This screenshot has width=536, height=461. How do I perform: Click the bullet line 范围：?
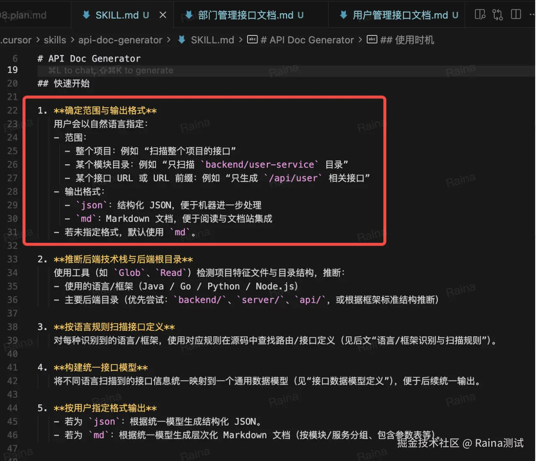pos(70,137)
